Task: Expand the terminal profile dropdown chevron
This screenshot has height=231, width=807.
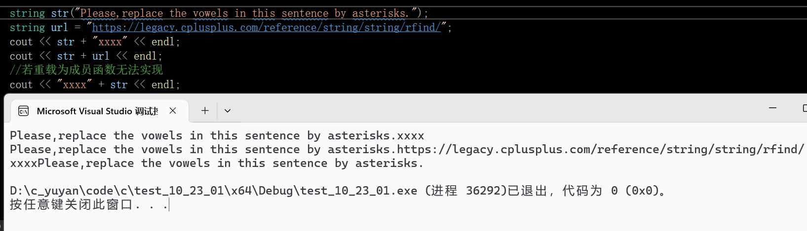Action: 228,111
